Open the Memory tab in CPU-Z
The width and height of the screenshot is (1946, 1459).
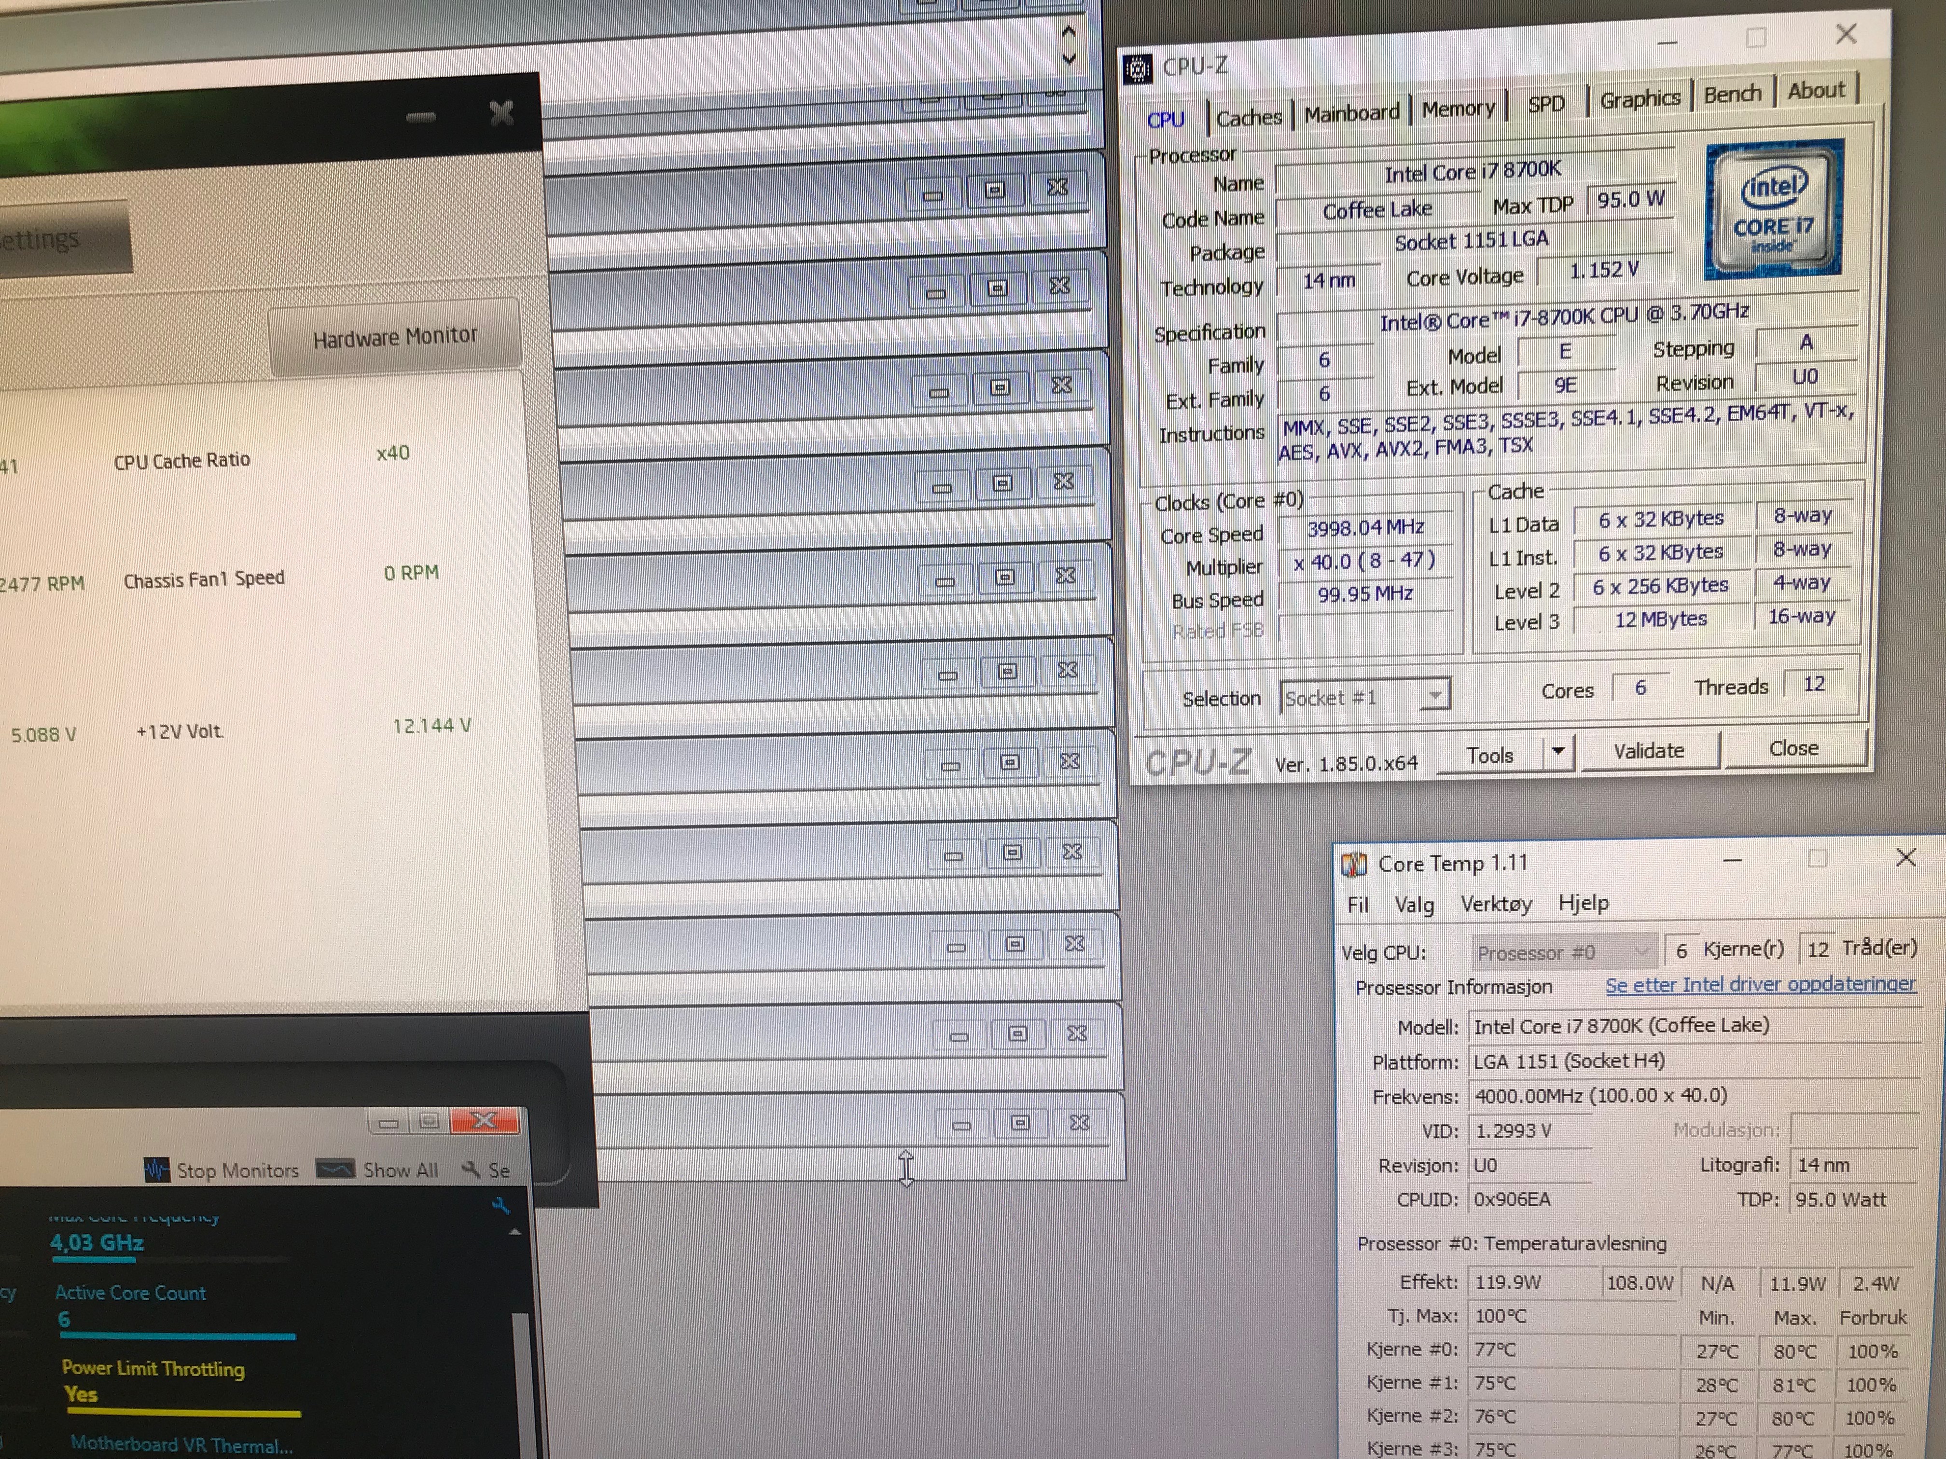click(x=1458, y=109)
